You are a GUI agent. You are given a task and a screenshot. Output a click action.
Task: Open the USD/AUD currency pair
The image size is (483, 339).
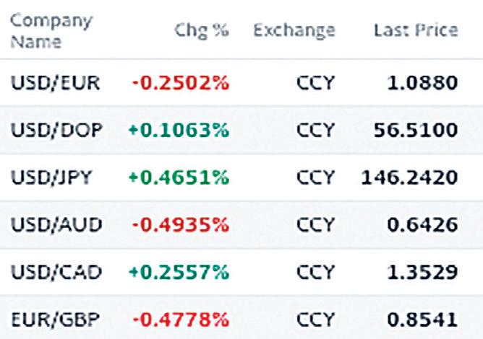[56, 225]
